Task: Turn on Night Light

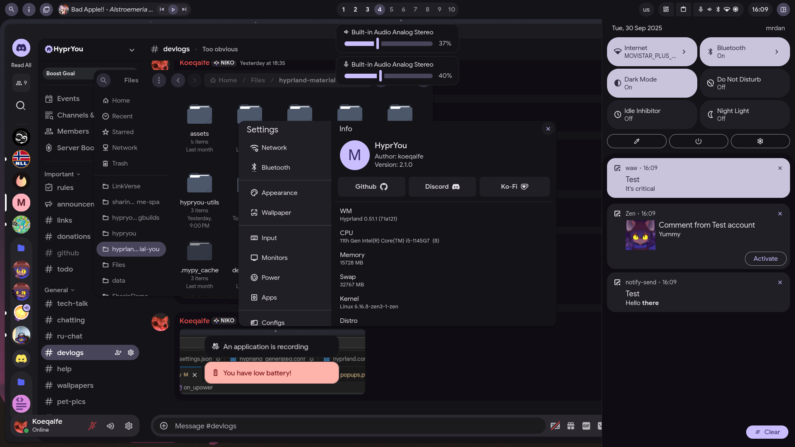Action: (745, 115)
